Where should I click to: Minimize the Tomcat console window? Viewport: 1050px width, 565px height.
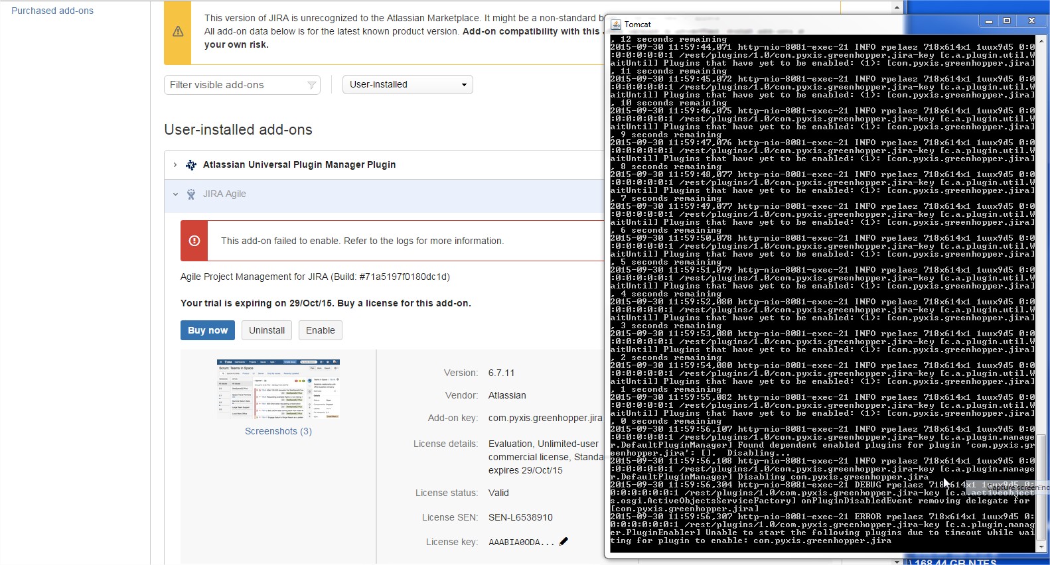(988, 21)
